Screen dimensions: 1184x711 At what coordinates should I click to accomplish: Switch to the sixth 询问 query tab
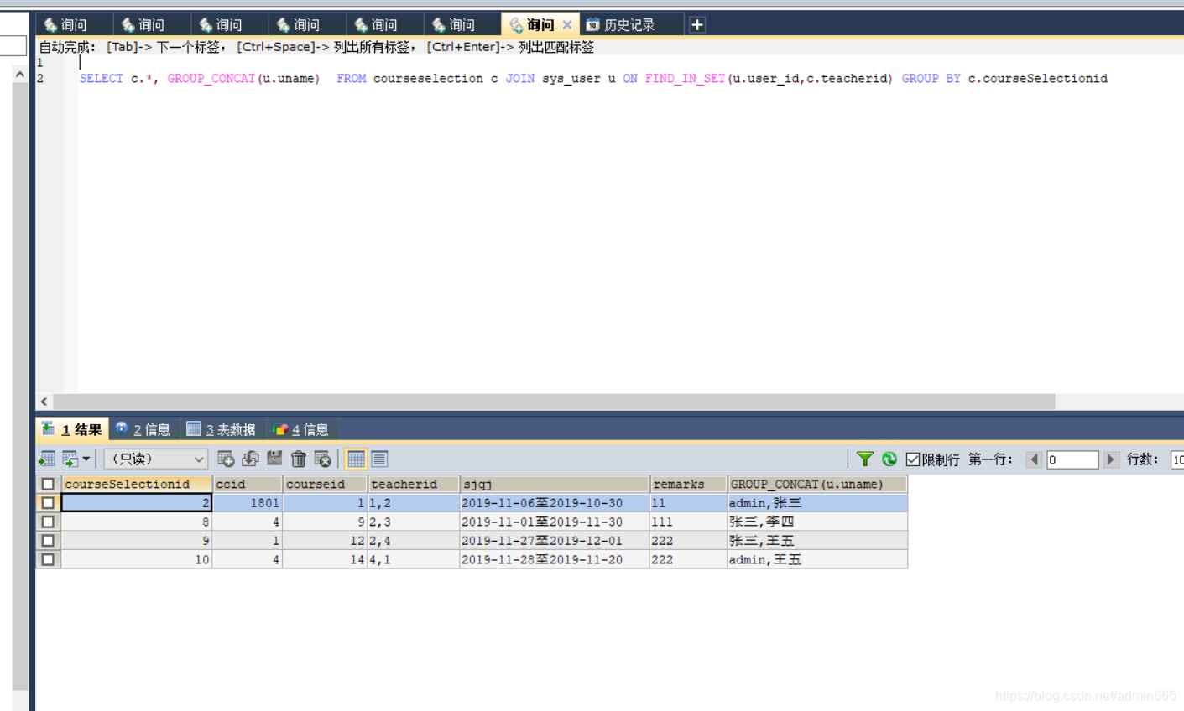(x=462, y=25)
